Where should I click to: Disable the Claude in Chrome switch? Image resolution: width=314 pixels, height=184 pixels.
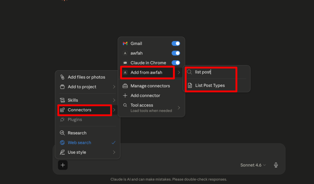(x=176, y=62)
